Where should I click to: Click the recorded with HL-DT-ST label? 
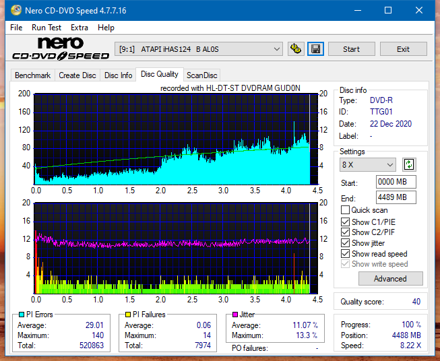coord(230,88)
